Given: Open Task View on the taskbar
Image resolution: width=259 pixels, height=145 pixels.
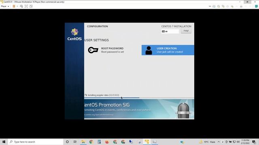Looking at the screenshot, I should click(x=75, y=142).
